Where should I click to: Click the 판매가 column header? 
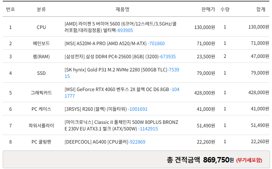[208, 9]
